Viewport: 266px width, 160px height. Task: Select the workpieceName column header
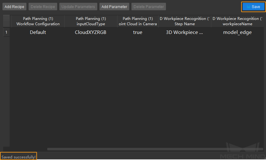pyautogui.click(x=237, y=21)
